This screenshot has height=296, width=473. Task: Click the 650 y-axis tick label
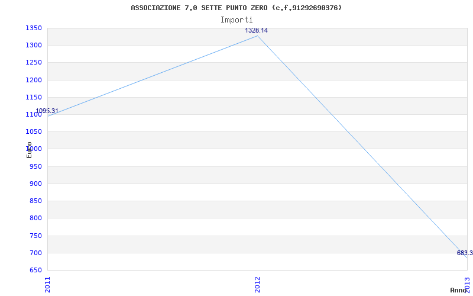35,270
